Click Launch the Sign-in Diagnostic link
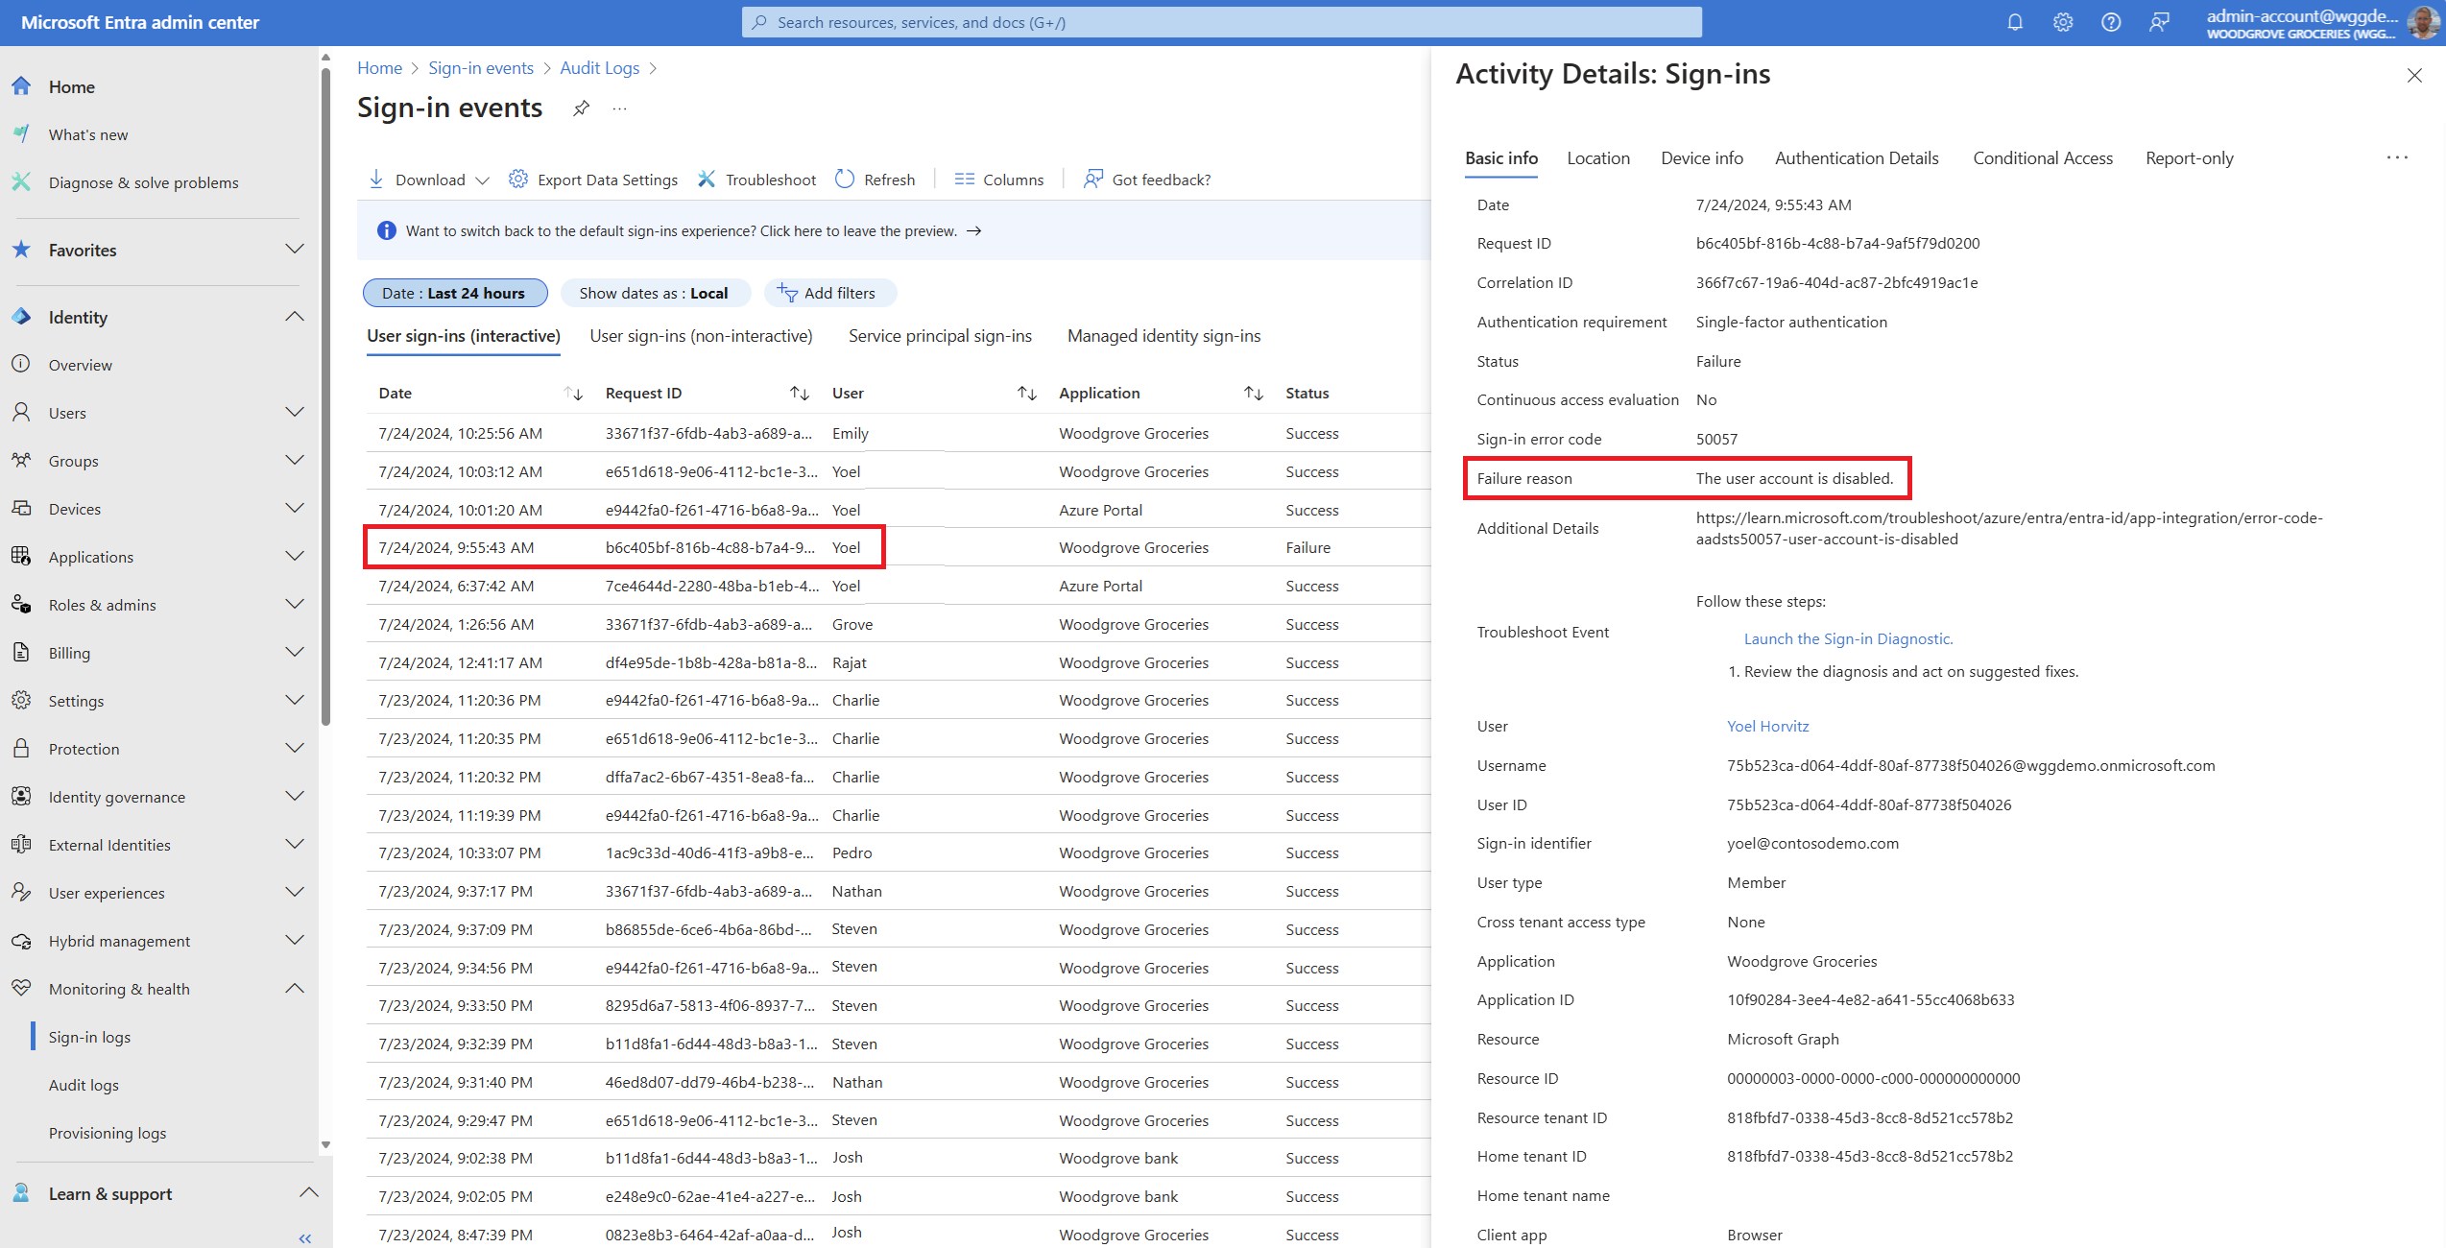 point(1848,638)
